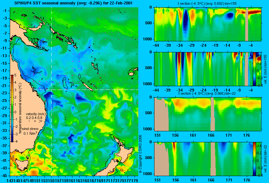Image resolution: width=269 pixels, height=183 pixels.
Task: Click the '166' tick under the lat=-22 temperature panel
Action: tap(211, 135)
